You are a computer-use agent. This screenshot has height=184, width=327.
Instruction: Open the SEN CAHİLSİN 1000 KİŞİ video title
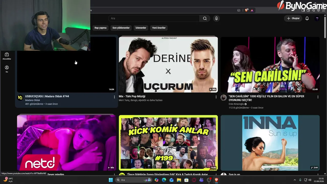(x=266, y=98)
